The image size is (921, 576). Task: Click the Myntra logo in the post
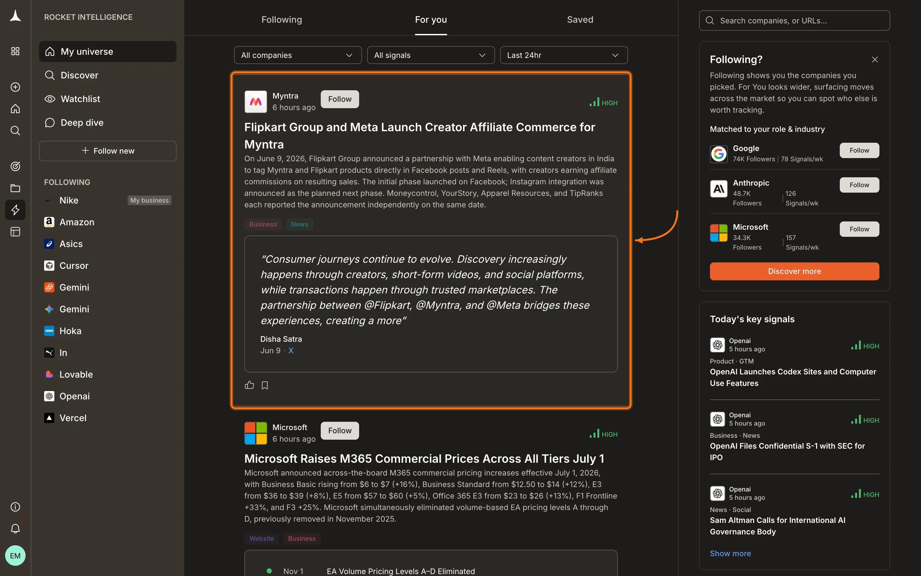256,102
